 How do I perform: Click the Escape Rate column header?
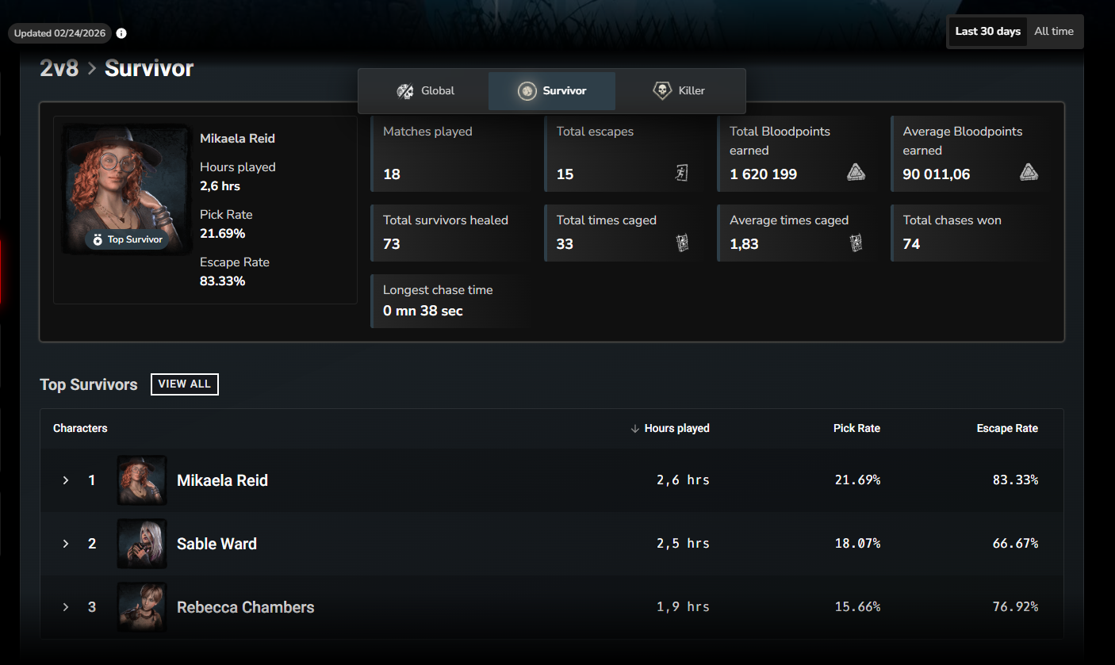1007,428
